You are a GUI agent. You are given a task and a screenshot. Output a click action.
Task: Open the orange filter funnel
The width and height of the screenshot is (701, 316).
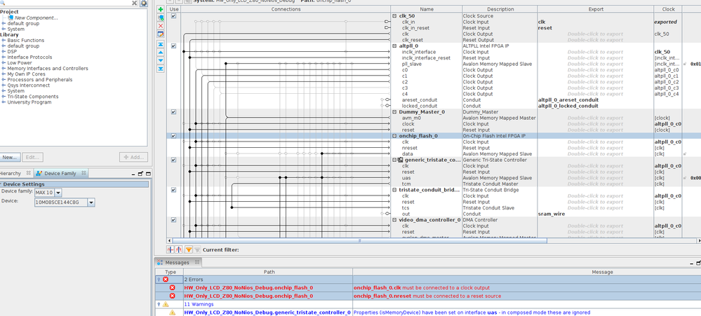click(x=189, y=250)
